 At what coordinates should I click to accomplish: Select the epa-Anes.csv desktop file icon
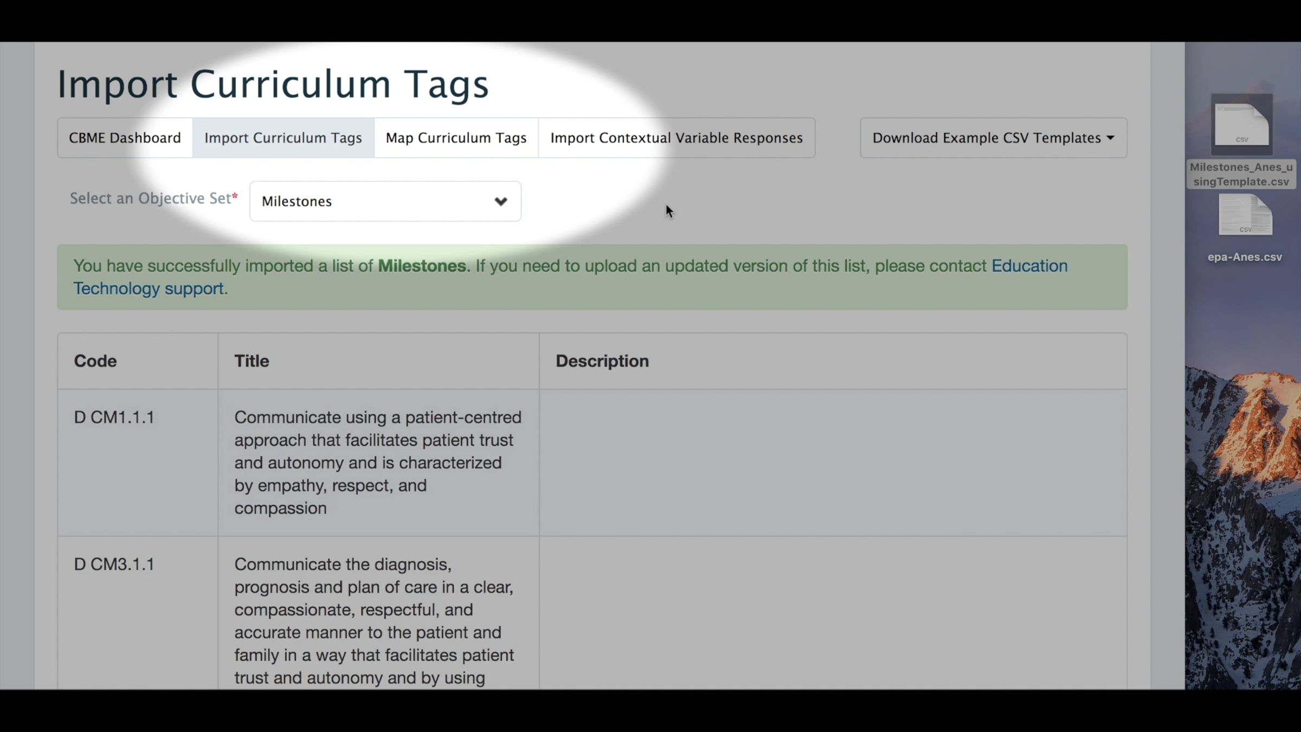[x=1245, y=215]
